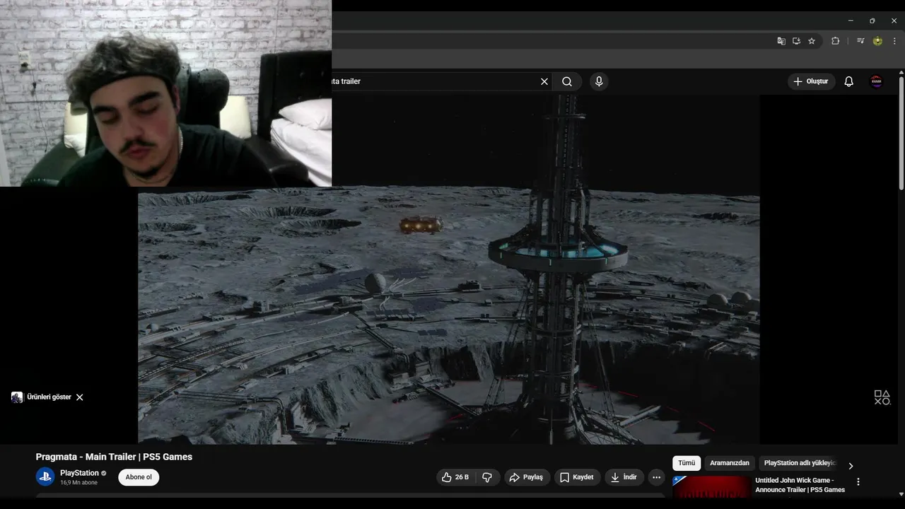Screen dimensions: 905x509
Task: Click the scrollbar down arrow
Action: [x=901, y=494]
